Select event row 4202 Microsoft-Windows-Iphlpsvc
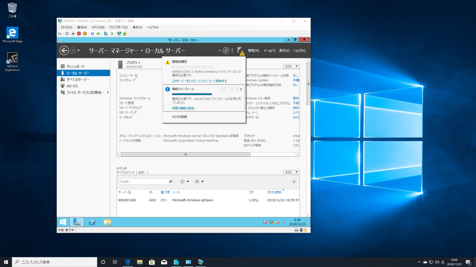 (x=208, y=200)
